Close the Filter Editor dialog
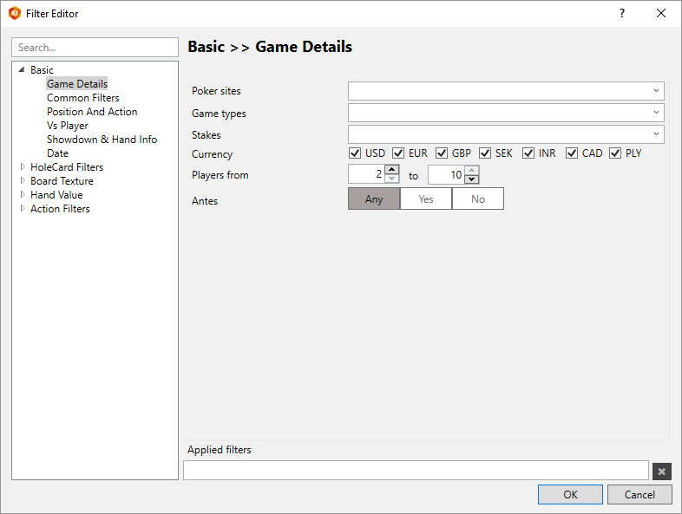Screen dimensions: 682x514 (661, 14)
